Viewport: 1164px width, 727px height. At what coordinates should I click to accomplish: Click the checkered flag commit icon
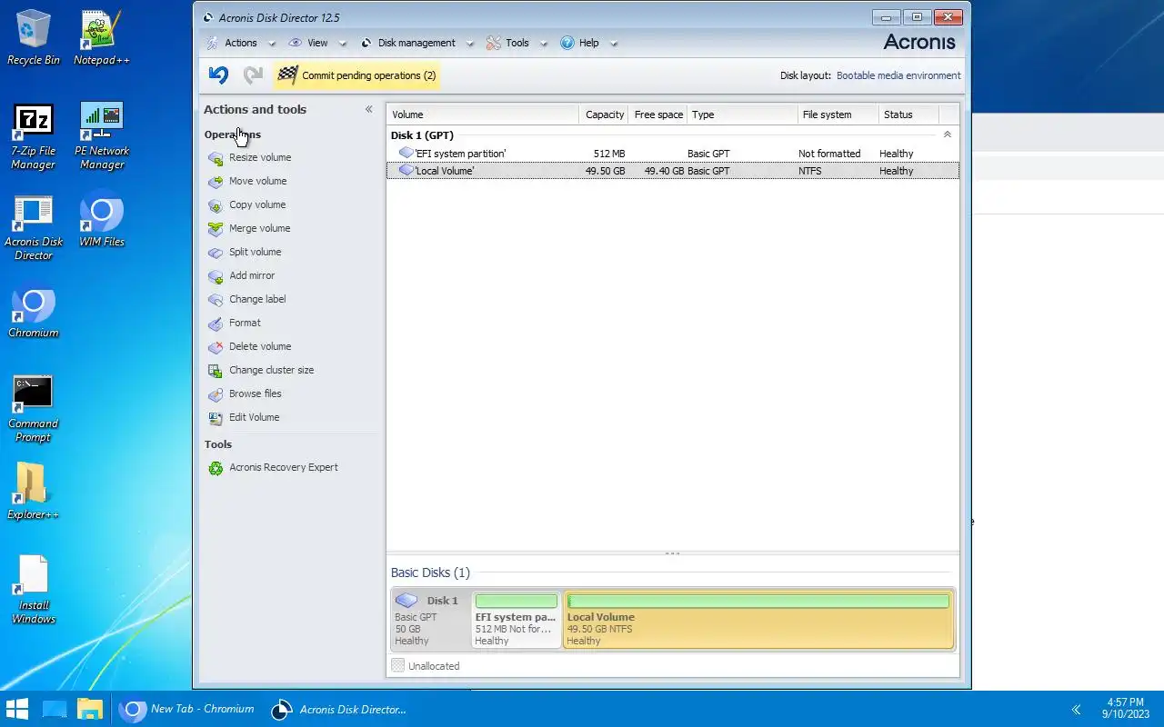(x=287, y=75)
